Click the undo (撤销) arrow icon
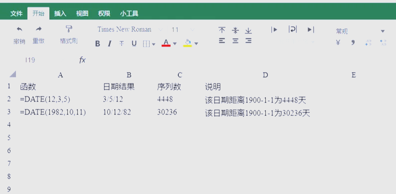This screenshot has width=396, height=194. pos(19,29)
